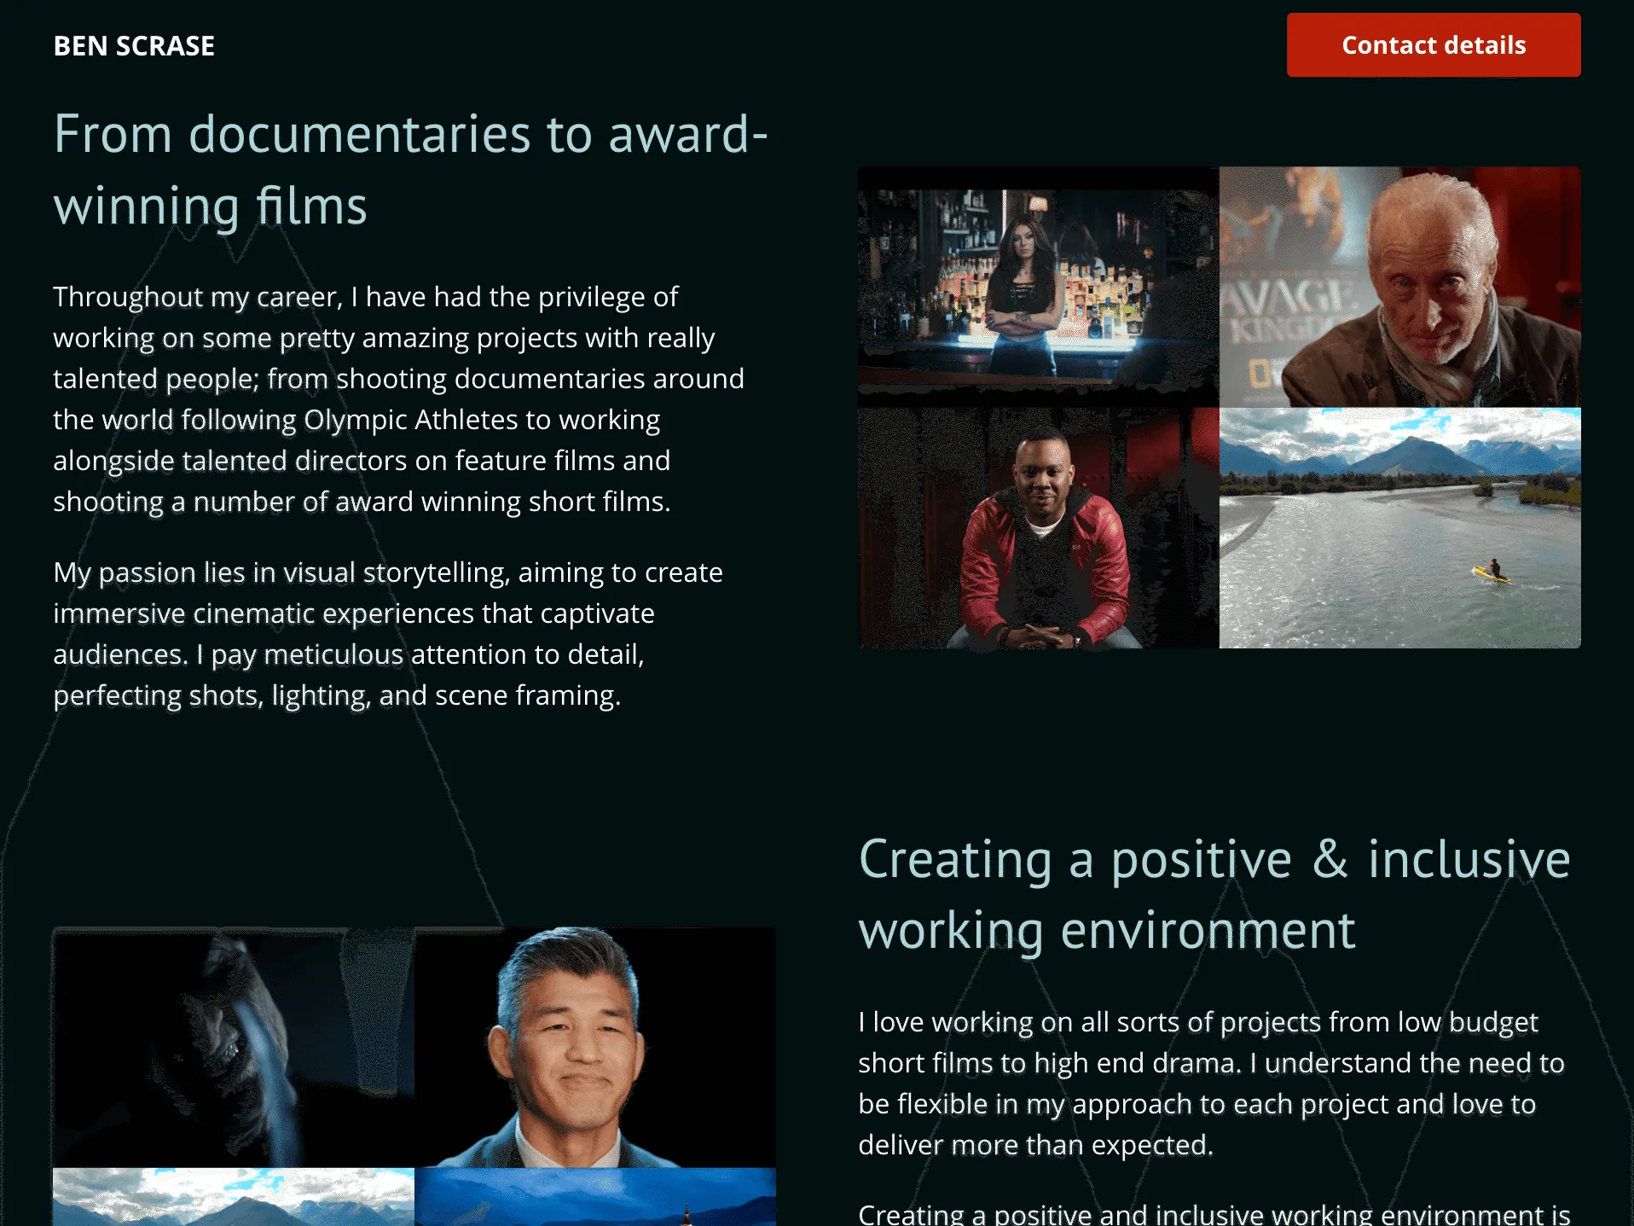
Task: Select the smiling man in blue suit photo
Action: click(595, 1047)
